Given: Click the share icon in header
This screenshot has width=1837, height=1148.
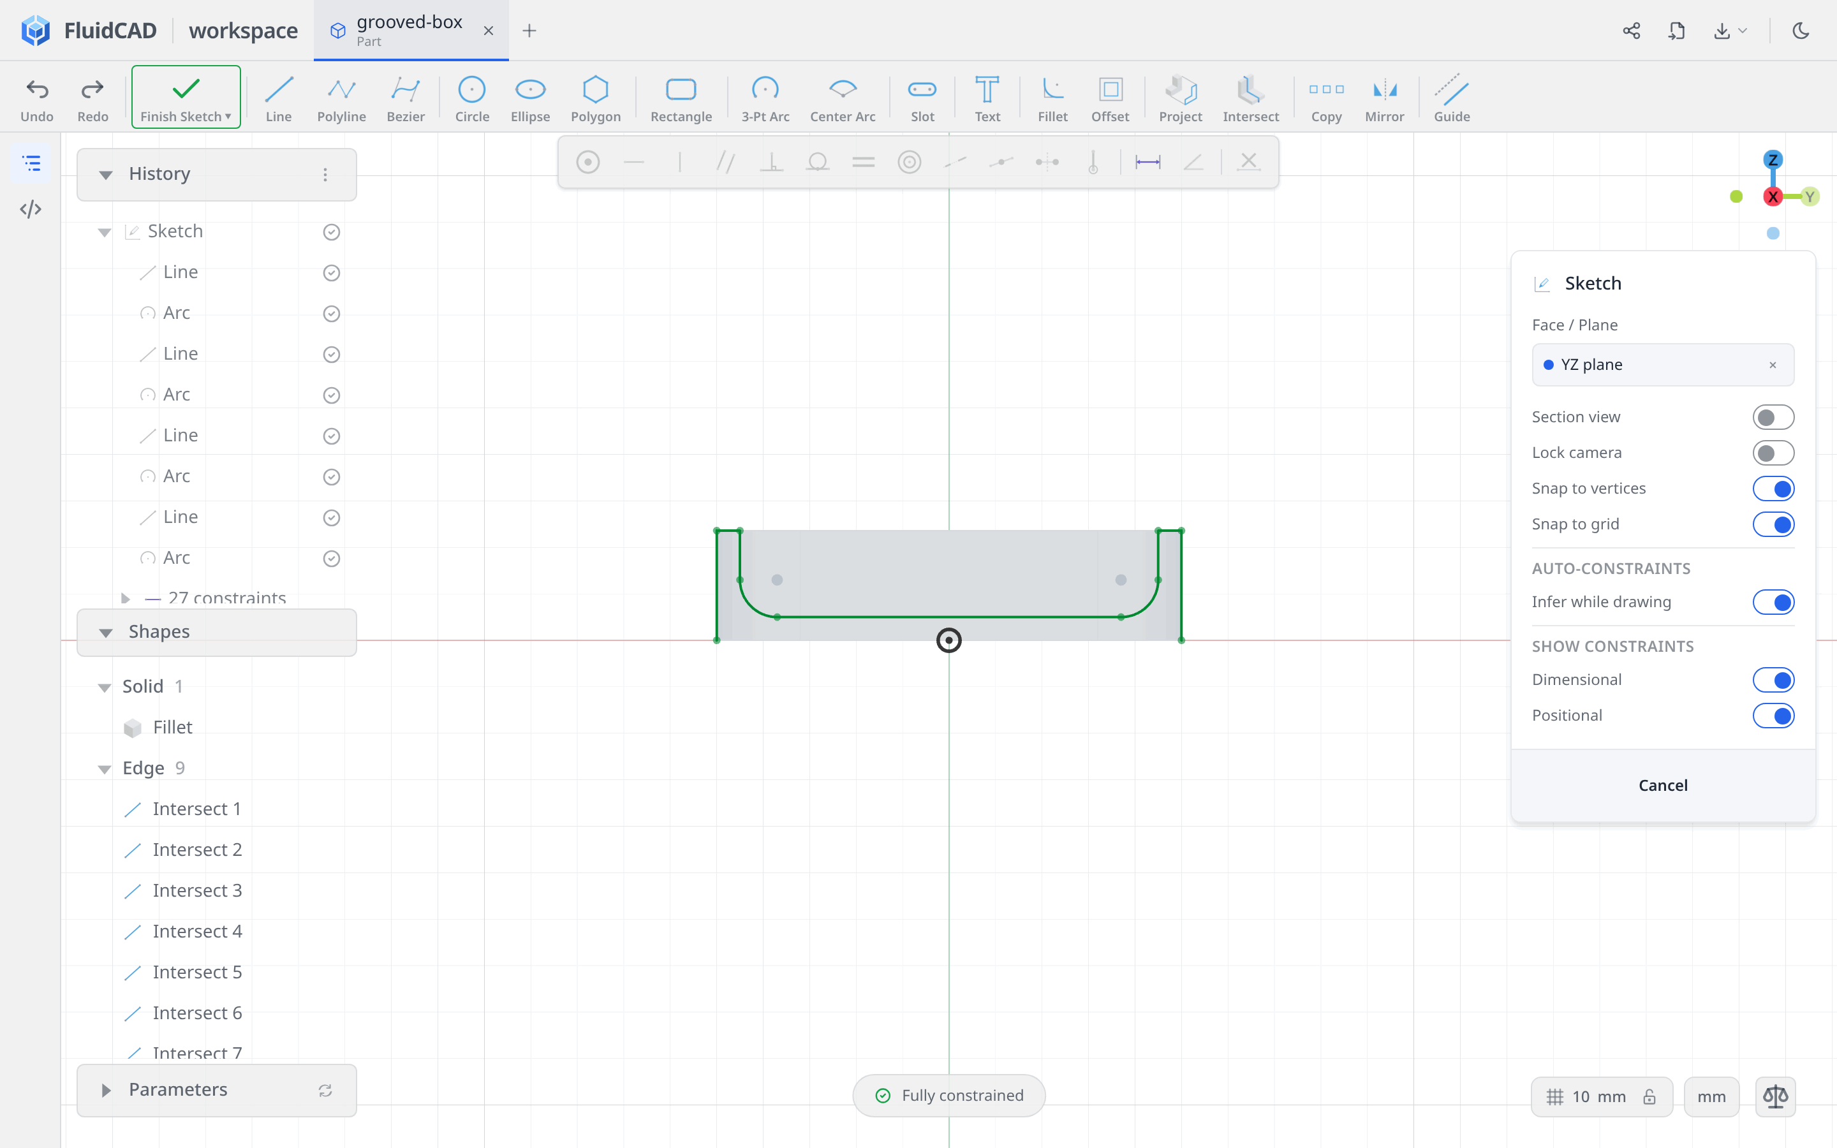Looking at the screenshot, I should (1631, 31).
